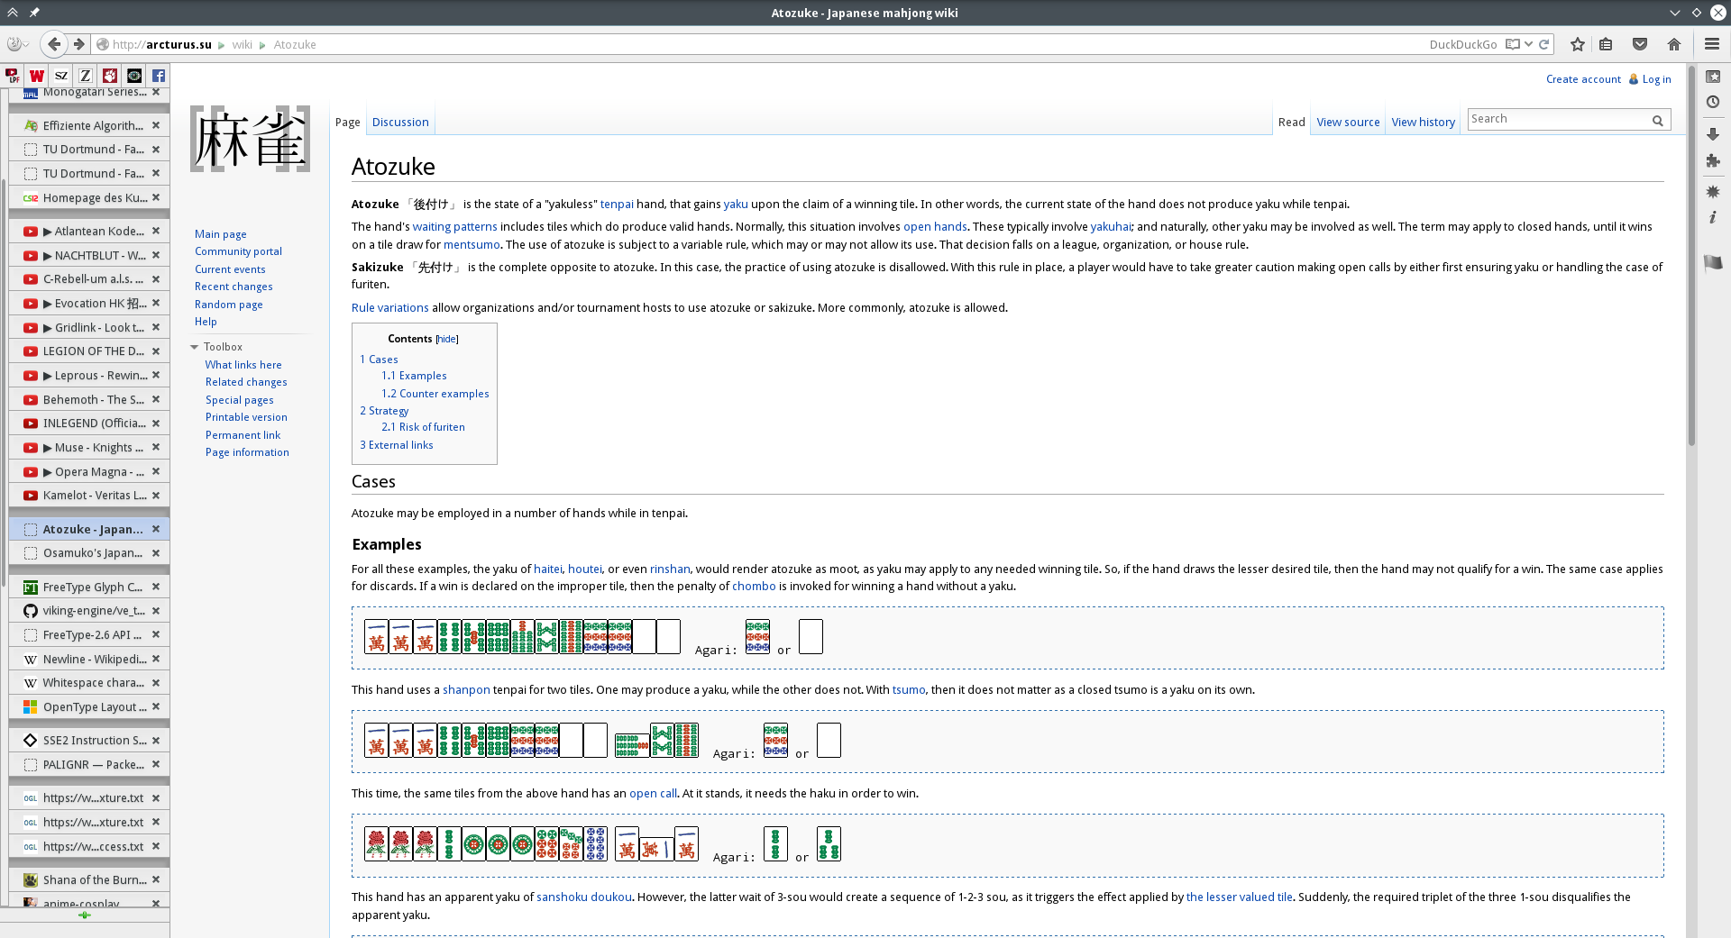The width and height of the screenshot is (1731, 938).
Task: Open the Page information toolbox link
Action: tap(247, 452)
